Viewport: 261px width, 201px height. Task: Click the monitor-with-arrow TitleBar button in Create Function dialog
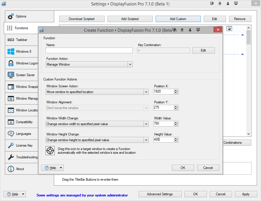pyautogui.click(x=198, y=30)
